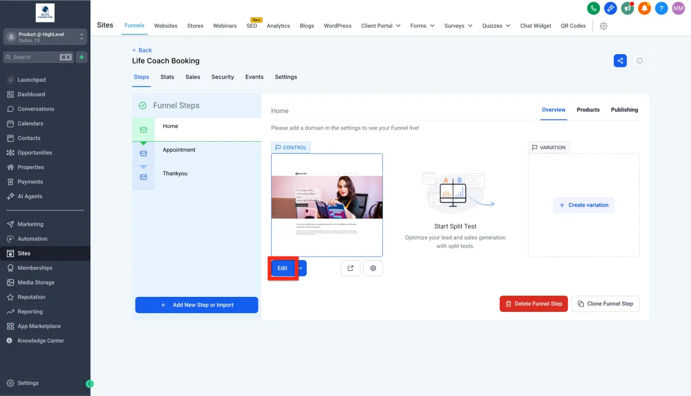This screenshot has width=691, height=396.
Task: Open the Webinars tab
Action: (x=225, y=26)
